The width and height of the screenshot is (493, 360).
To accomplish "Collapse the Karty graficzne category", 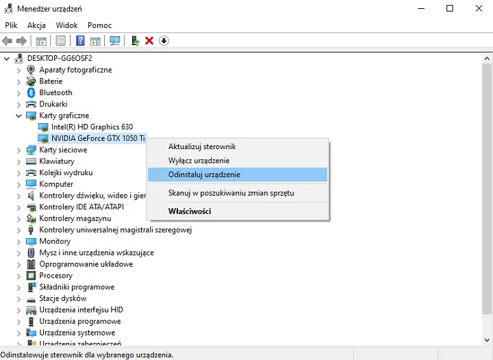I will pyautogui.click(x=18, y=116).
